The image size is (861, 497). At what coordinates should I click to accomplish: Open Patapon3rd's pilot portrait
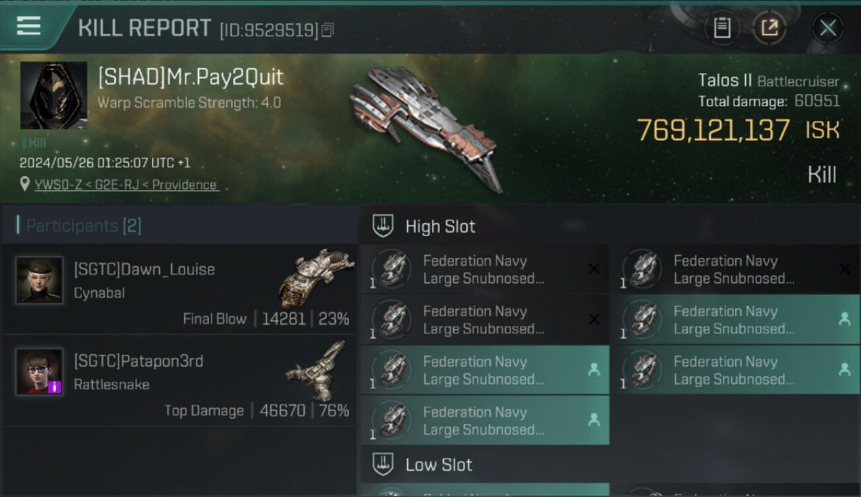point(40,372)
